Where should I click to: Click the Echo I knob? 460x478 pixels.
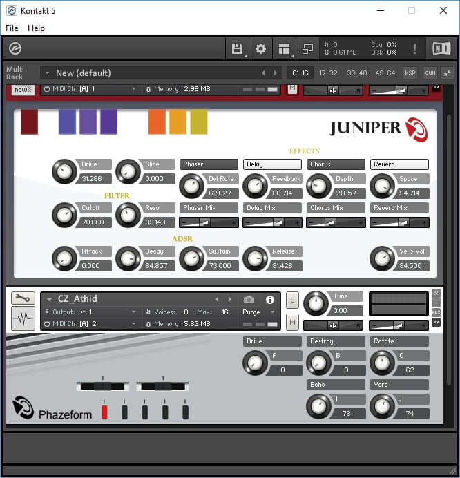pos(318,406)
